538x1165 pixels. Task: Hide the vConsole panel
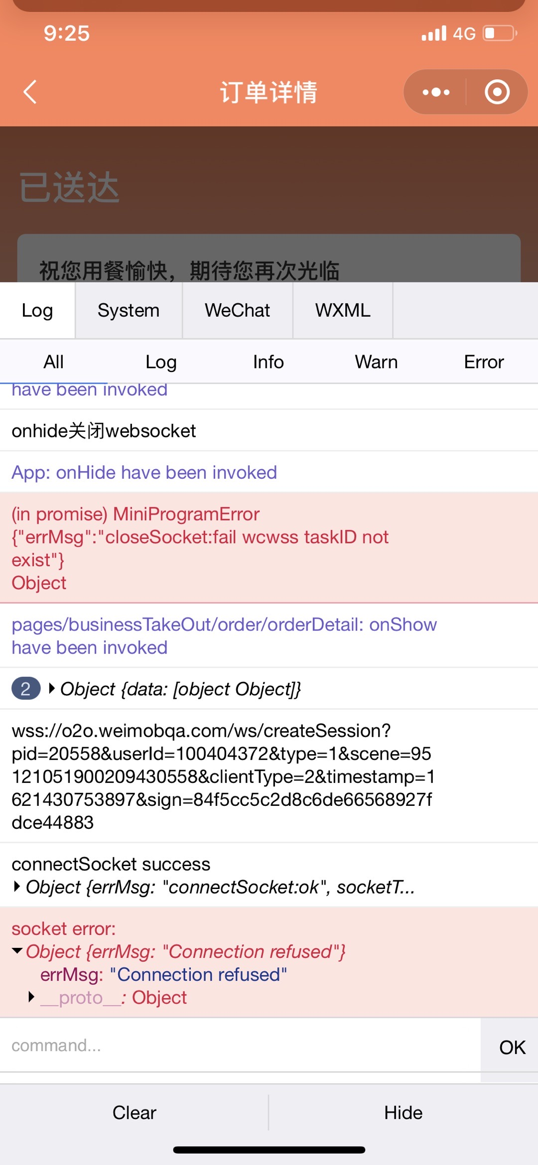click(x=403, y=1112)
